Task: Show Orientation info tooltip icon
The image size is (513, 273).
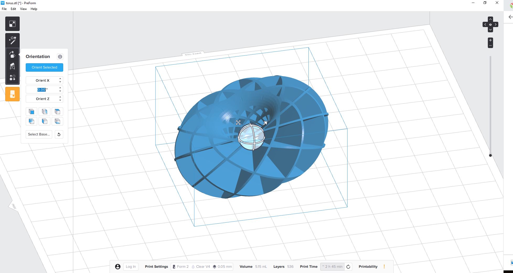Action: 60,57
